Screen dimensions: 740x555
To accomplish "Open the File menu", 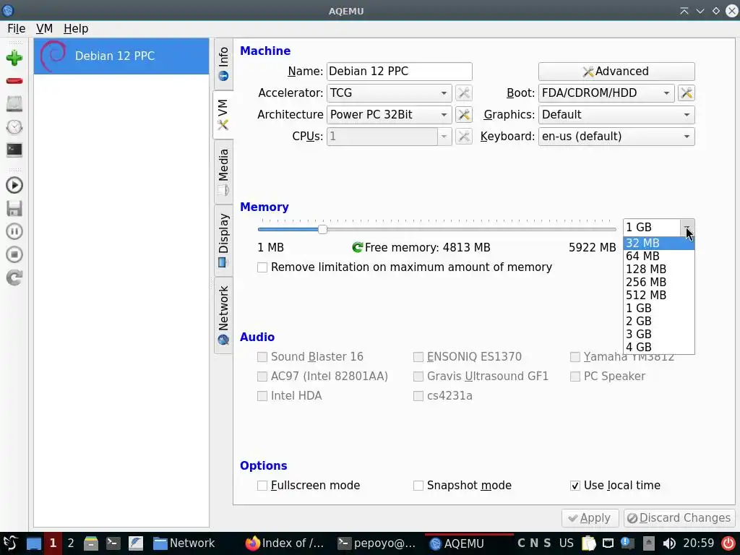I will click(17, 29).
